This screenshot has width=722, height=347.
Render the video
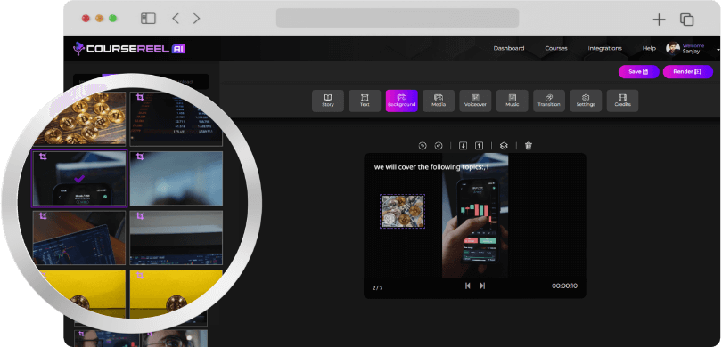[688, 72]
